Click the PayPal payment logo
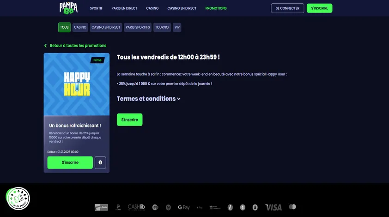Screen dimensions: 389x217 (118, 207)
